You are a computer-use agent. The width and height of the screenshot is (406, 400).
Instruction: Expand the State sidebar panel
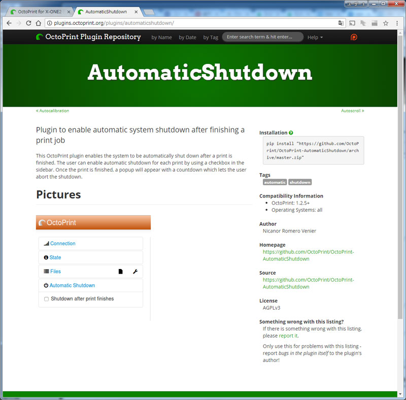point(55,257)
